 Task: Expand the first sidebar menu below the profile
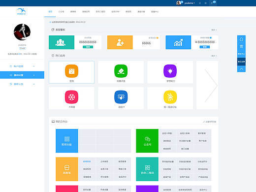coord(22,66)
